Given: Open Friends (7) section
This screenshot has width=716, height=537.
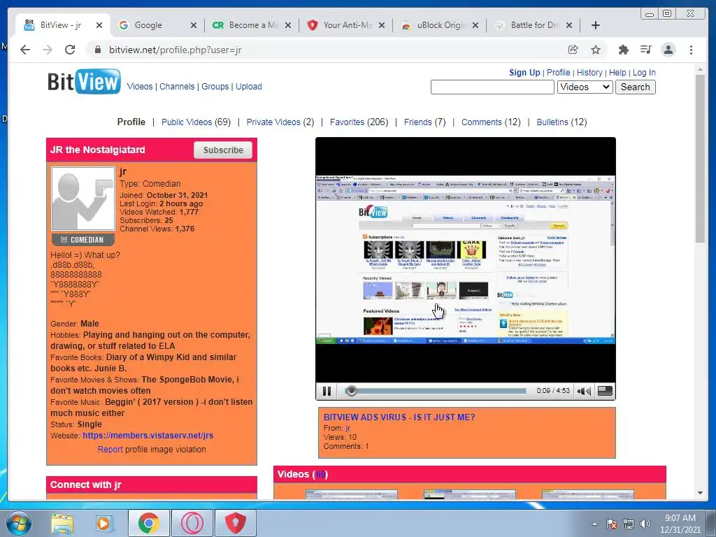Looking at the screenshot, I should [424, 122].
